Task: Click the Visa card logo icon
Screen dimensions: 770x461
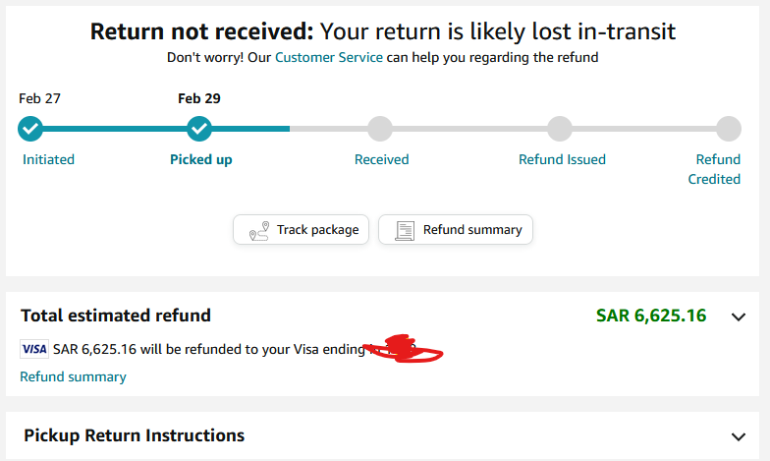Action: [34, 349]
